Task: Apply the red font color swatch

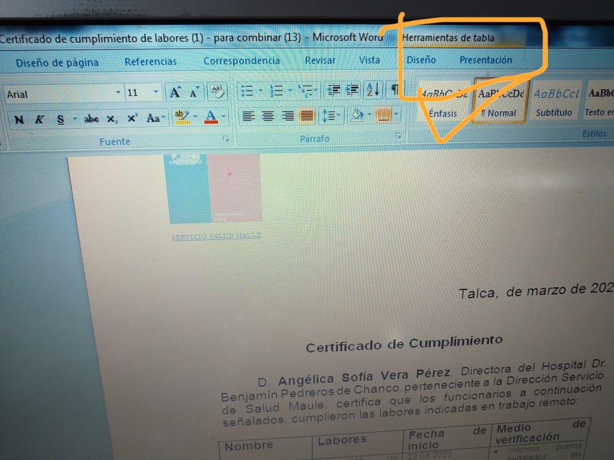Action: [211, 117]
